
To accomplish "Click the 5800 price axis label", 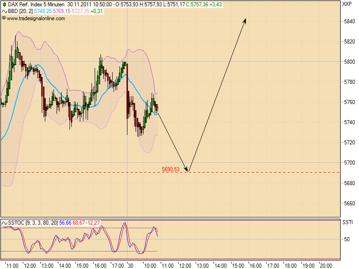I will point(350,62).
